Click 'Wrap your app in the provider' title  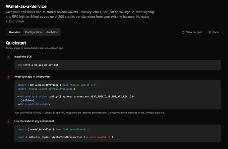[x=32, y=77]
